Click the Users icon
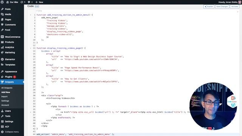 2,111
